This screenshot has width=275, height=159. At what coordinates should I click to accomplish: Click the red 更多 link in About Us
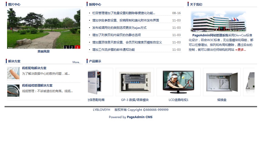(241, 50)
